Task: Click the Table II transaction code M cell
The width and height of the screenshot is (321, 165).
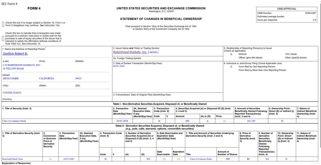Action: 106,159
